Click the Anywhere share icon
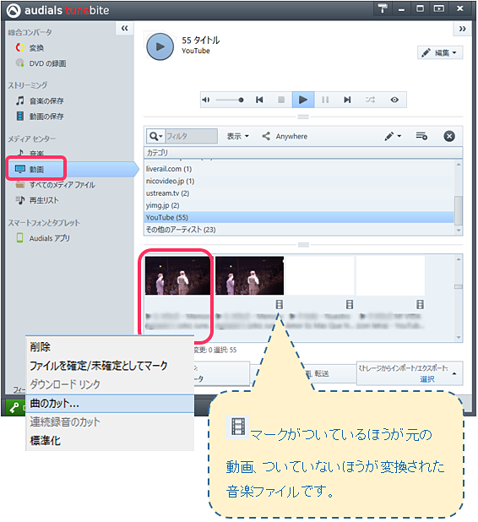Screen dimensions: 478x522 266,136
